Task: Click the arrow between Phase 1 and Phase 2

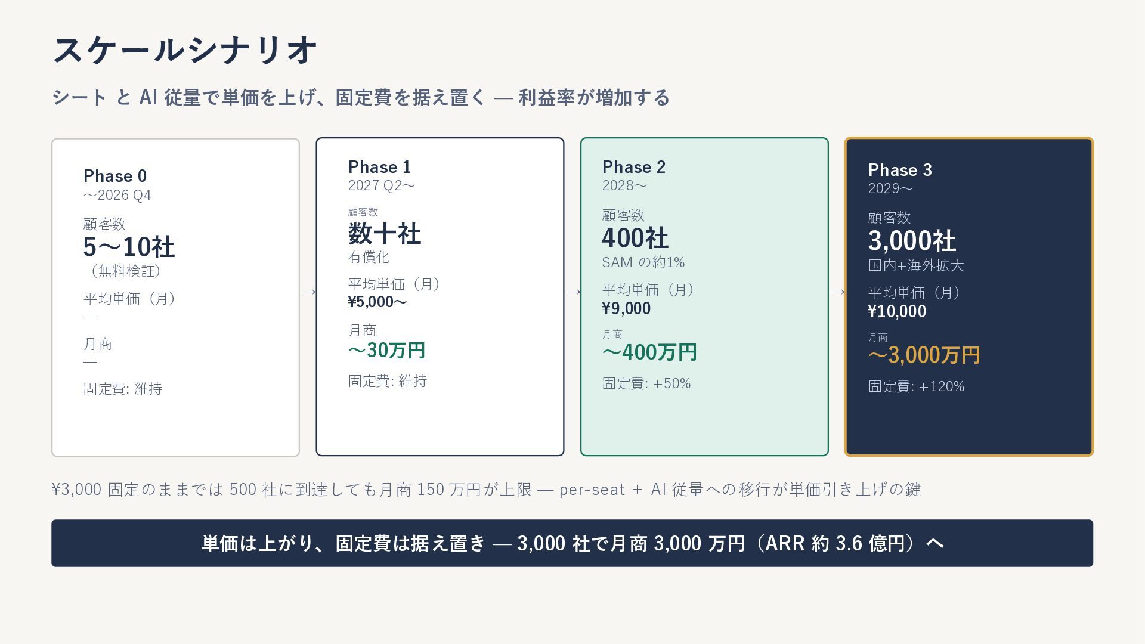Action: pyautogui.click(x=573, y=292)
